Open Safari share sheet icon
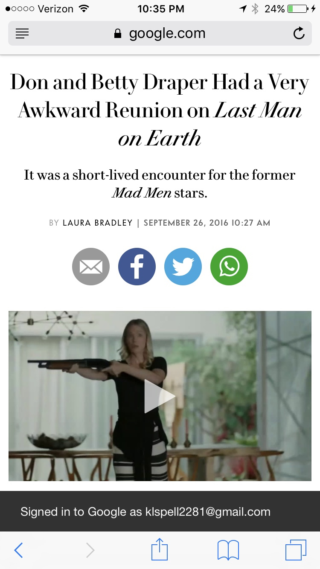320x569 pixels. (160, 550)
